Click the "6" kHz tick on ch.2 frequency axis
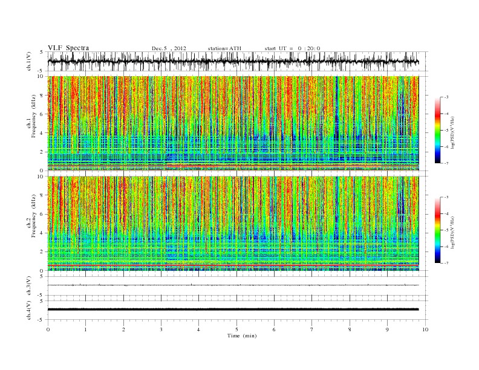Image resolution: width=479 pixels, height=370 pixels. click(x=42, y=214)
